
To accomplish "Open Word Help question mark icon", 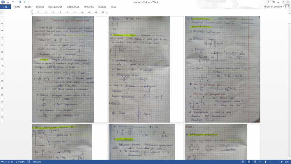I will pyautogui.click(x=268, y=2).
